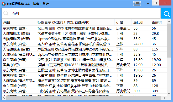
Task: Sort by the 标题名字 column header
Action: [x=75, y=22]
